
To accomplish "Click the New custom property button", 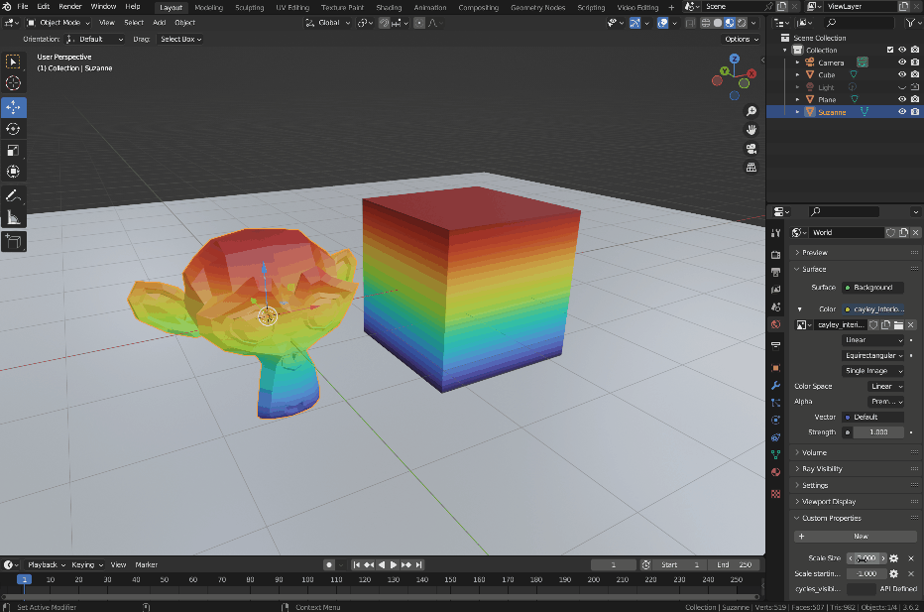I will click(860, 536).
